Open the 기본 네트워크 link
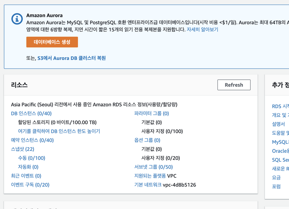Viewport: 289px width, 209px height. coord(148,185)
